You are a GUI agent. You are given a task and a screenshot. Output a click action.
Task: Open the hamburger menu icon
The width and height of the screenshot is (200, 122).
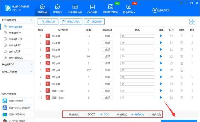(181, 3)
